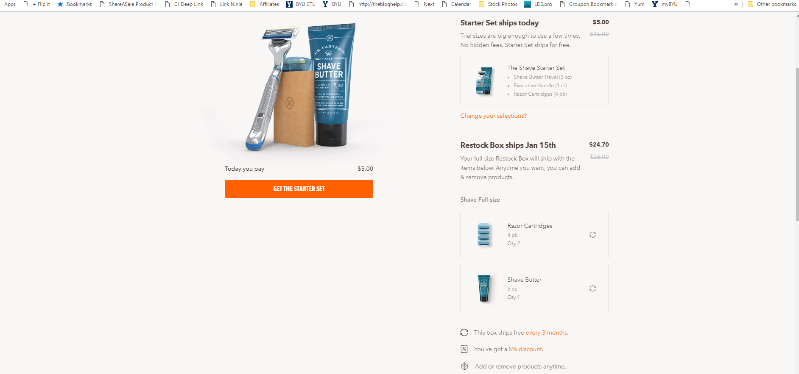Viewport: 799px width, 374px height.
Task: Open the Stock Photos bookmark folder
Action: pos(498,4)
